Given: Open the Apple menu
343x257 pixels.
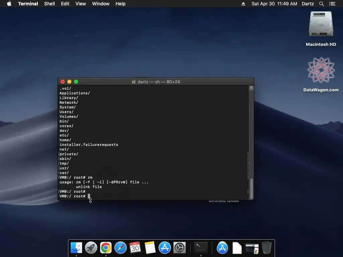Looking at the screenshot, I should coord(9,4).
